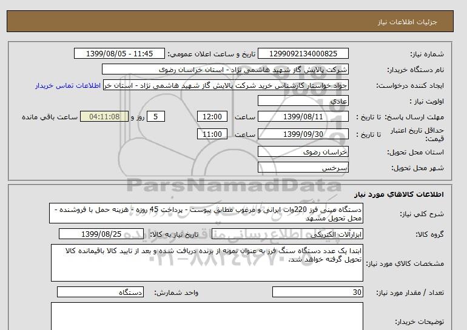The height and width of the screenshot is (330, 467).
Task: Click the response deadline date 1399/08/11
Action: [x=303, y=117]
